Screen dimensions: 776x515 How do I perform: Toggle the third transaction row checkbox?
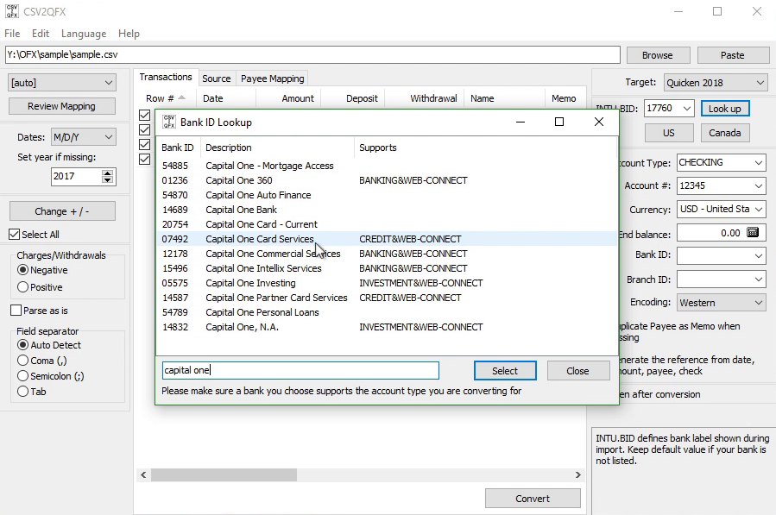pyautogui.click(x=144, y=144)
